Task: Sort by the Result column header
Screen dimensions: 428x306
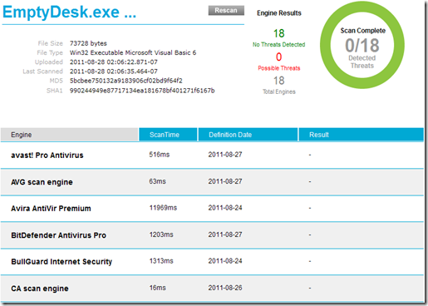Action: click(x=361, y=135)
